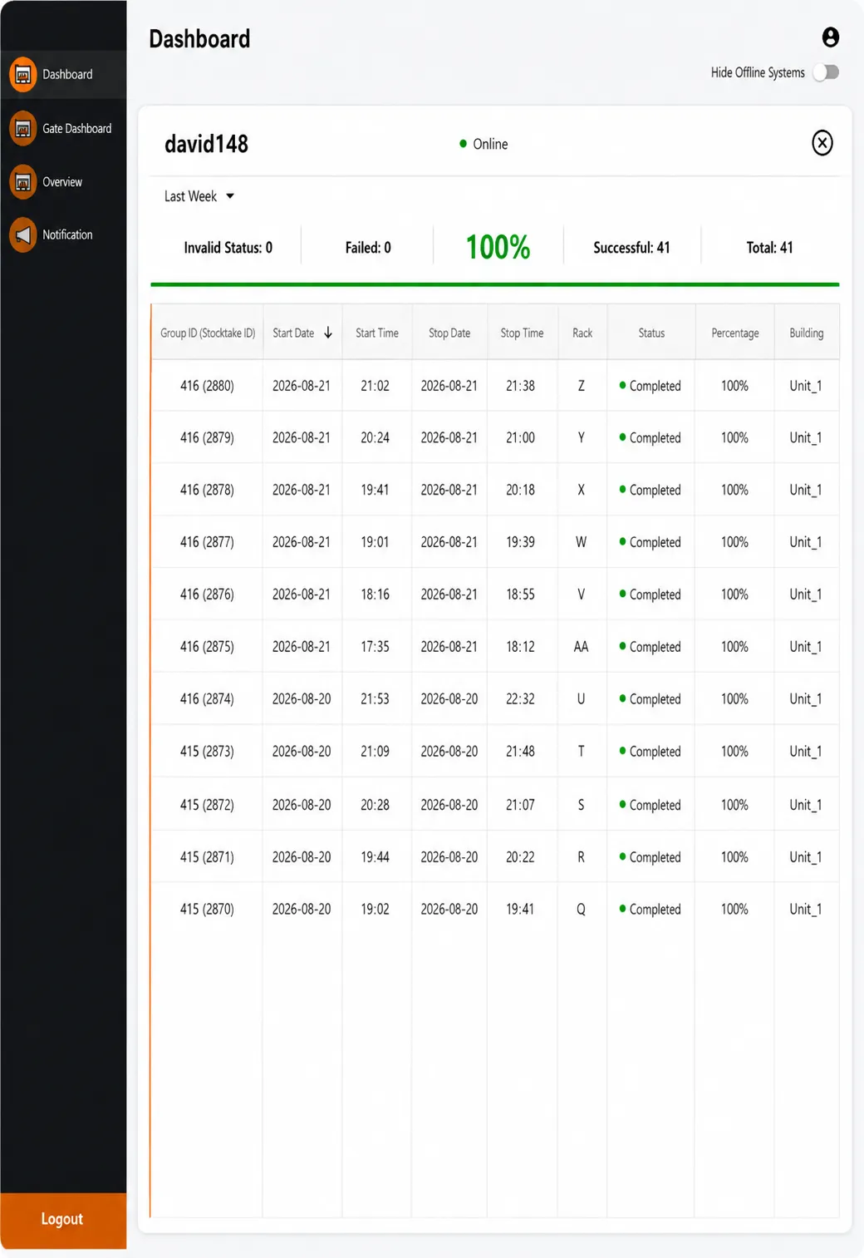Click stop time 19:41 cell
Image resolution: width=864 pixels, height=1258 pixels.
pyautogui.click(x=521, y=910)
